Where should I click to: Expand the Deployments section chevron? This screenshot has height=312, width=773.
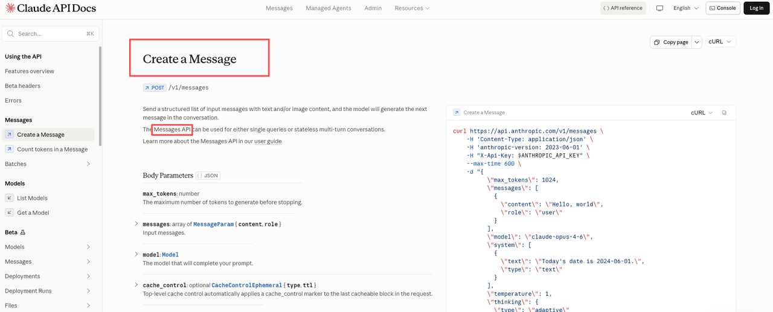(88, 276)
